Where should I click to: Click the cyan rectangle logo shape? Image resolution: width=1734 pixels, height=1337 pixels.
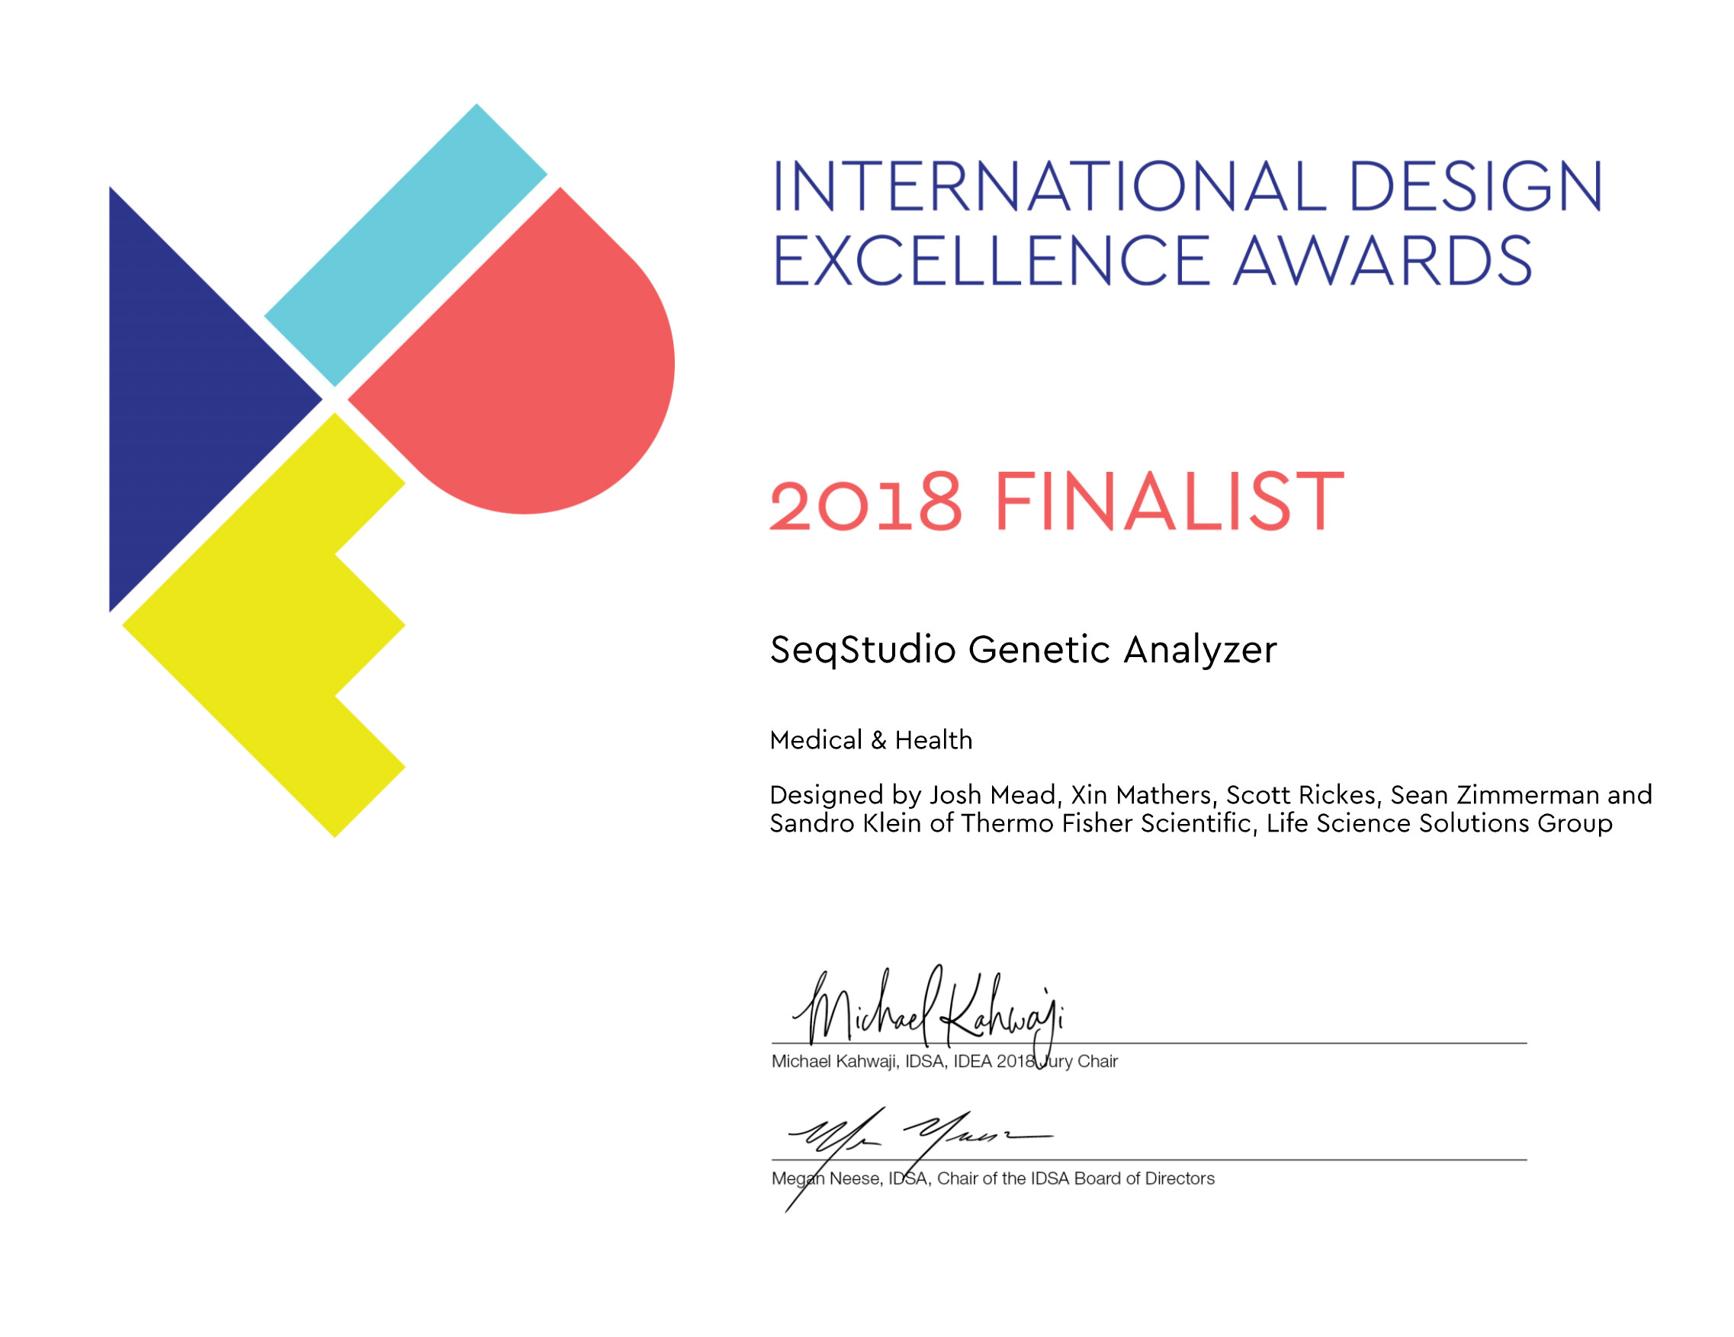tap(405, 246)
